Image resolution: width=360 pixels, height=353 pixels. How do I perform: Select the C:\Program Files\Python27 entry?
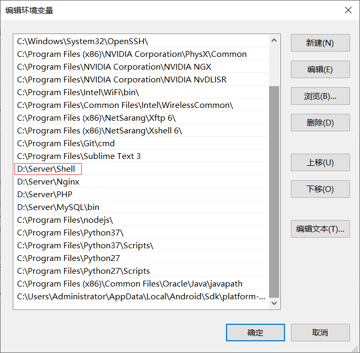141,258
